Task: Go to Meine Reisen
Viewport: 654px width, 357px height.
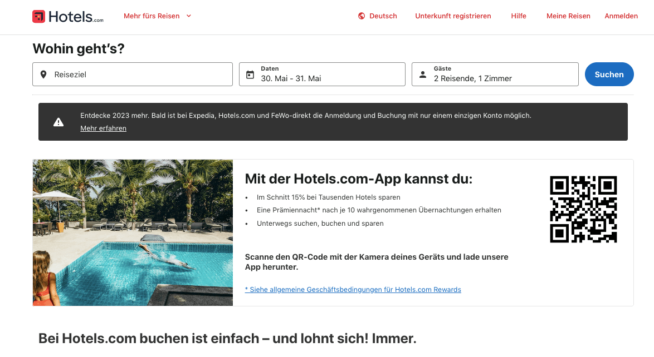Action: pos(568,16)
